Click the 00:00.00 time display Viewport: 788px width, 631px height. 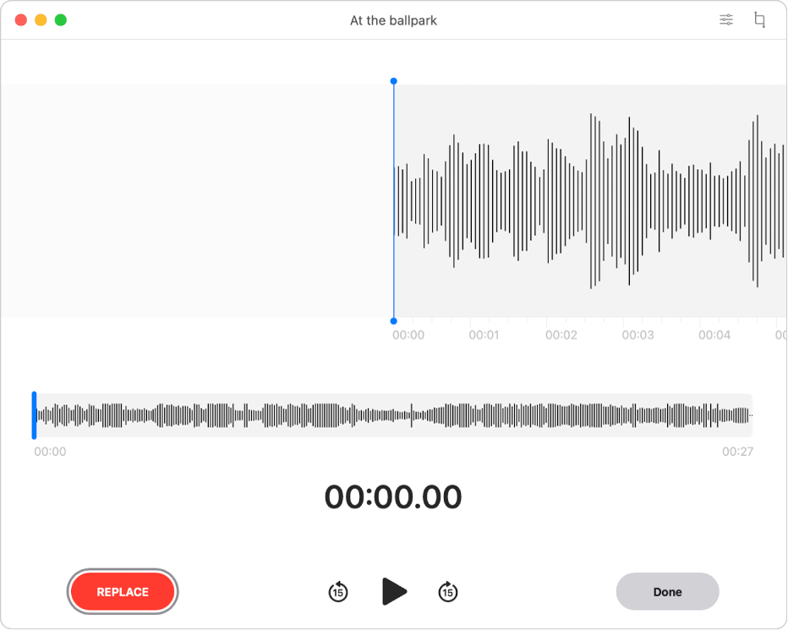point(394,497)
